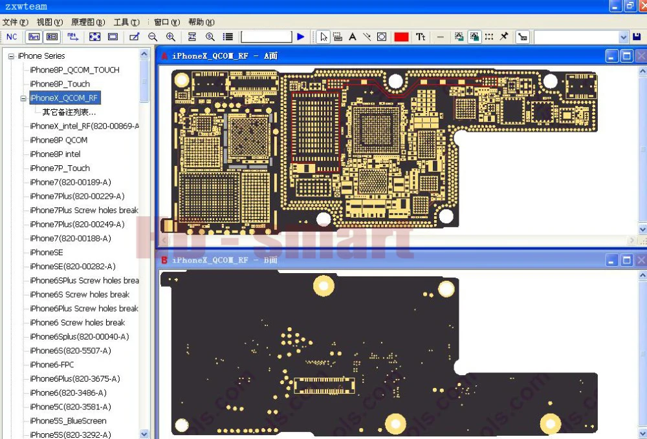Image resolution: width=647 pixels, height=439 pixels.
Task: Select iPhone8P intel in the tree
Action: tap(55, 154)
